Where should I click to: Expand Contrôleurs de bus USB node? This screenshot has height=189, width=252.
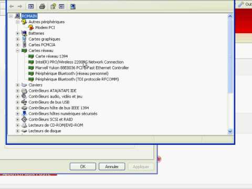(x=18, y=102)
